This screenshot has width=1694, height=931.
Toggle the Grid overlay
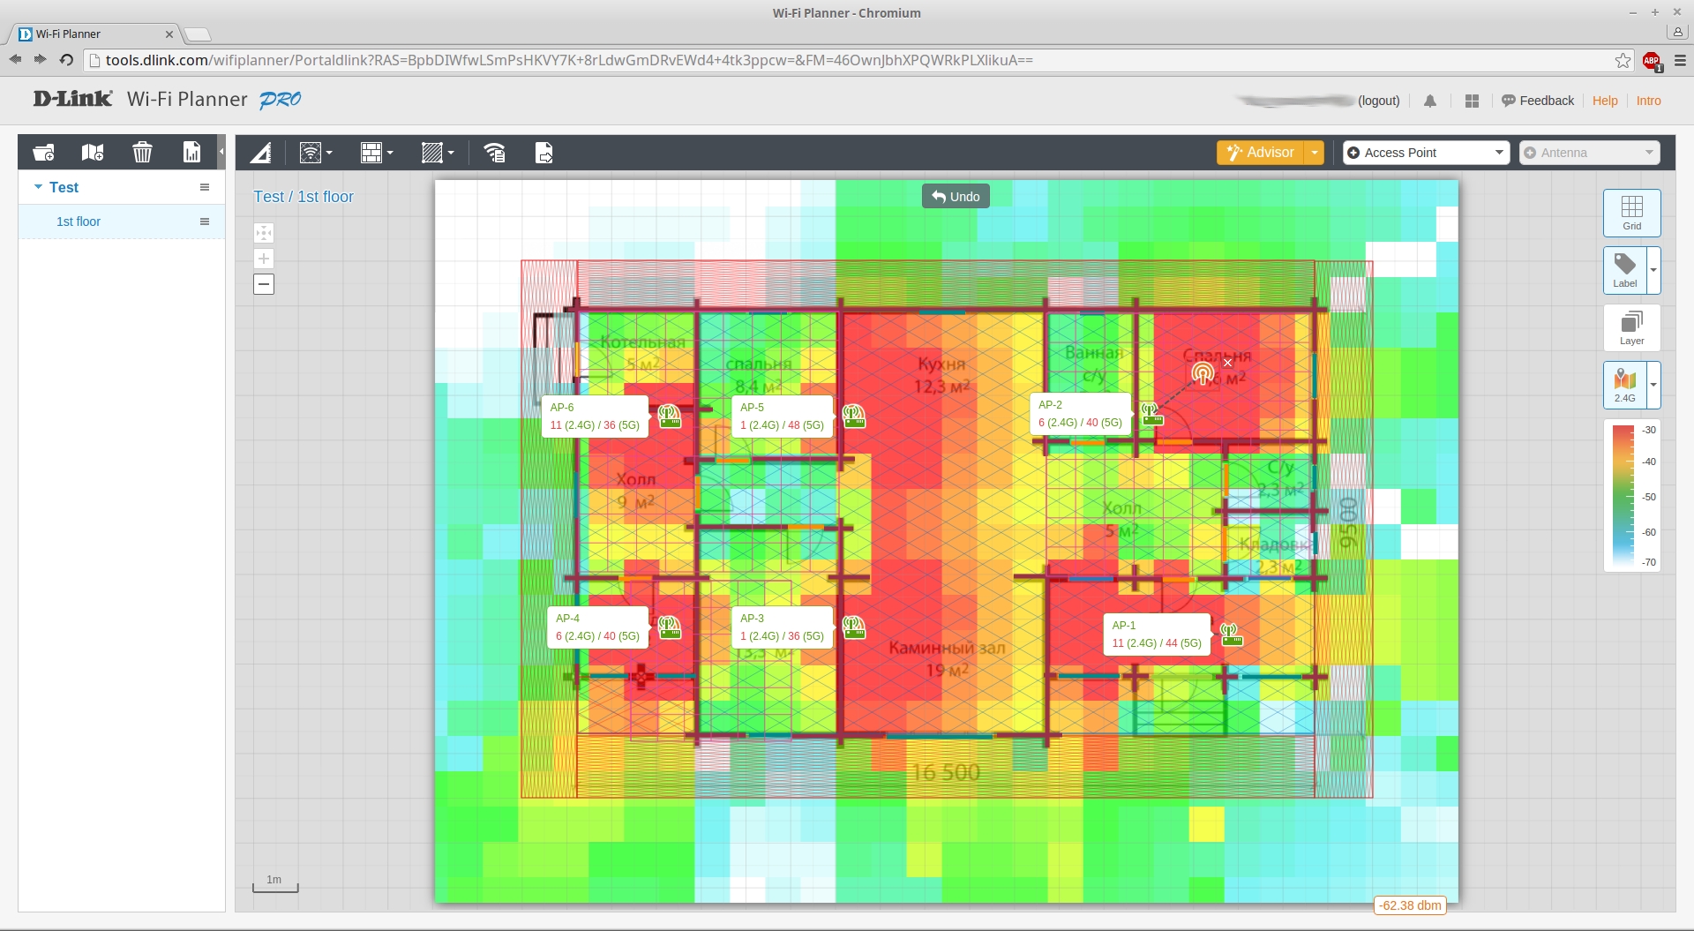1631,213
